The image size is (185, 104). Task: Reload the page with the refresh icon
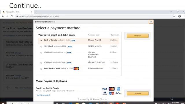pos(12,16)
